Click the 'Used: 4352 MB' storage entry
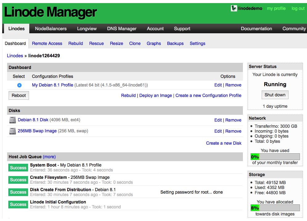 pyautogui.click(x=269, y=187)
